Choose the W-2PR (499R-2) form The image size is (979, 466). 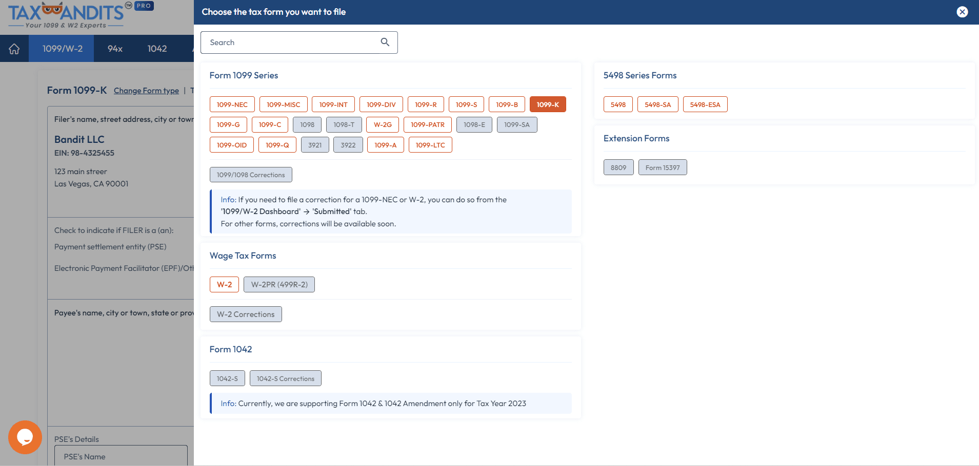click(x=279, y=284)
